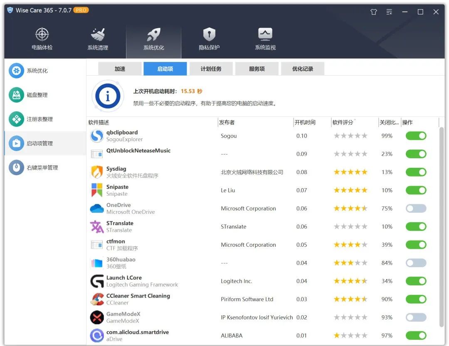This screenshot has height=346, width=449.
Task: Turn off Launch LCore startup switch
Action: 416,281
